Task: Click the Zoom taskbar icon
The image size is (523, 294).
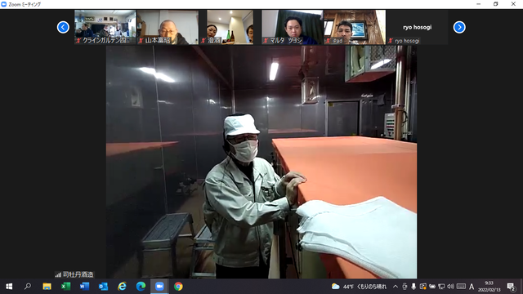Action: pos(159,287)
